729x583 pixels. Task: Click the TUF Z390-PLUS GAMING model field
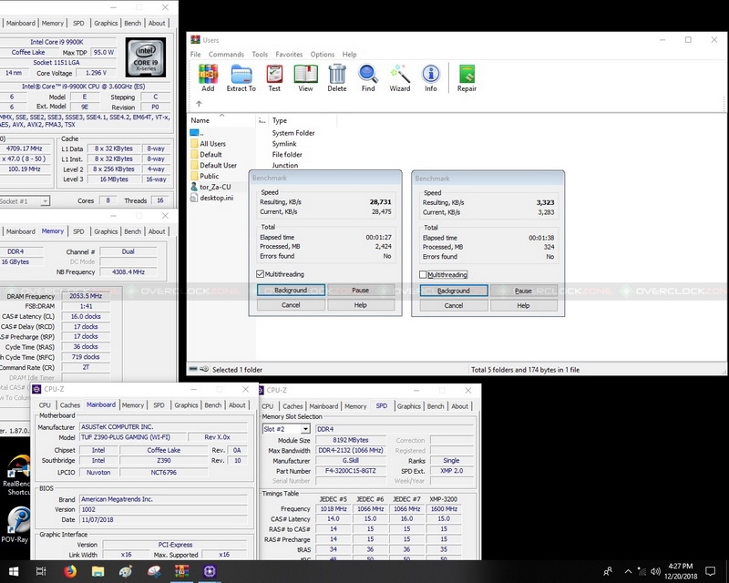tap(132, 437)
